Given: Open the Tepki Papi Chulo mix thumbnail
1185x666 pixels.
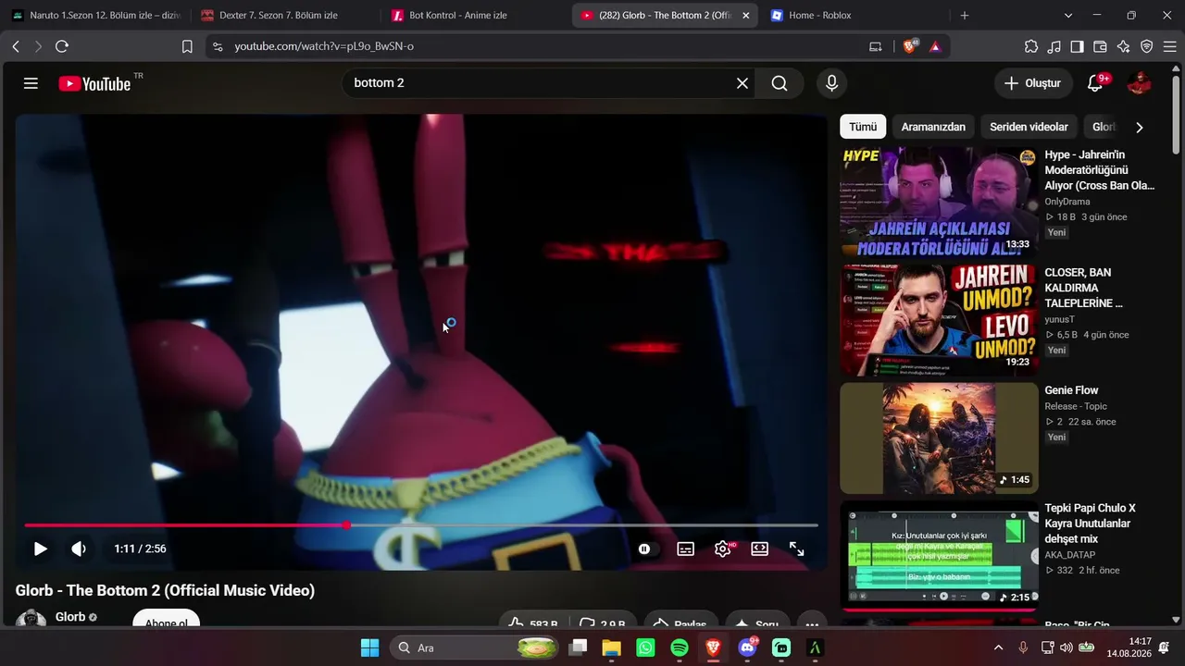Looking at the screenshot, I should pos(939,555).
